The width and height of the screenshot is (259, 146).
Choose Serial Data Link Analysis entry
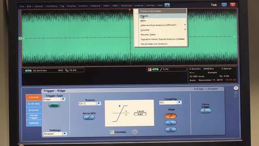[x=163, y=44]
